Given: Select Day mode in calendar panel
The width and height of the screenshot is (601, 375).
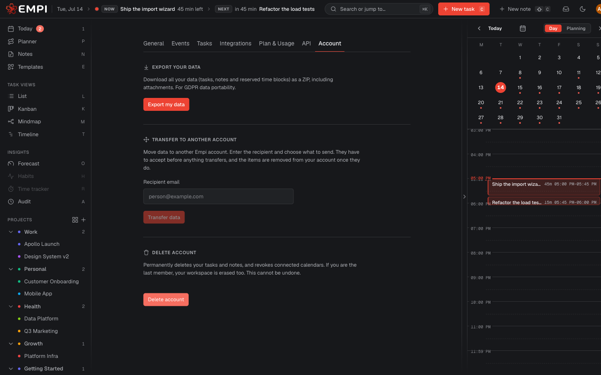Looking at the screenshot, I should (553, 28).
